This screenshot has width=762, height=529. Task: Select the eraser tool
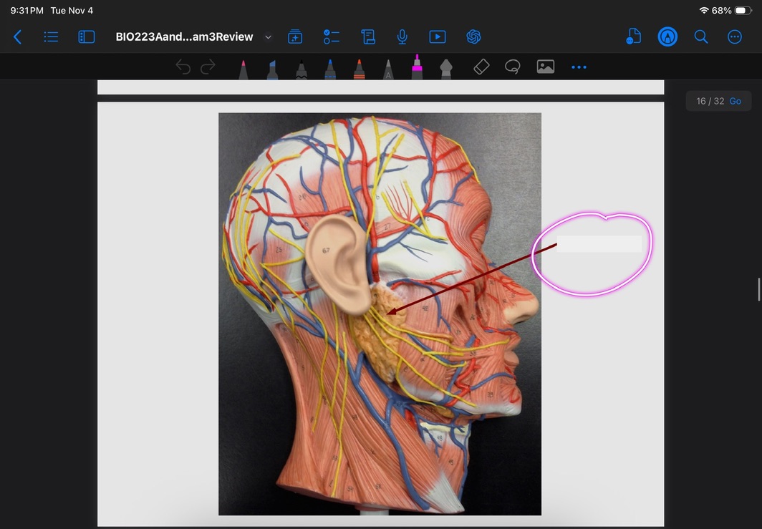click(481, 67)
